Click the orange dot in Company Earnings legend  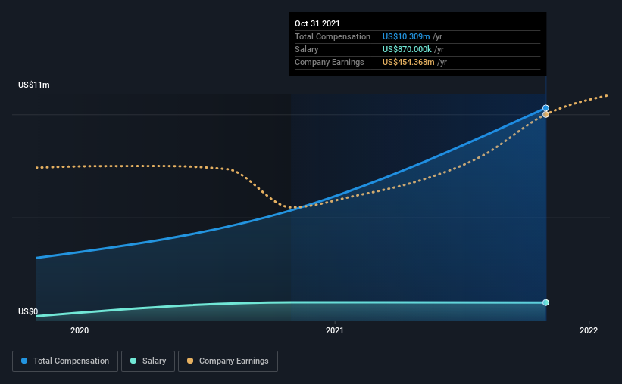(x=190, y=361)
